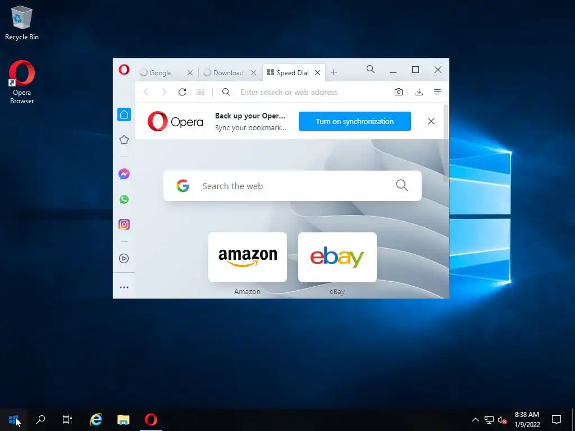
Task: Open bookmarks from the sidebar star
Action: click(124, 140)
